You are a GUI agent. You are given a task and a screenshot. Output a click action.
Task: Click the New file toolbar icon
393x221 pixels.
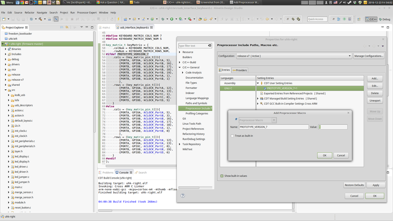[4, 19]
